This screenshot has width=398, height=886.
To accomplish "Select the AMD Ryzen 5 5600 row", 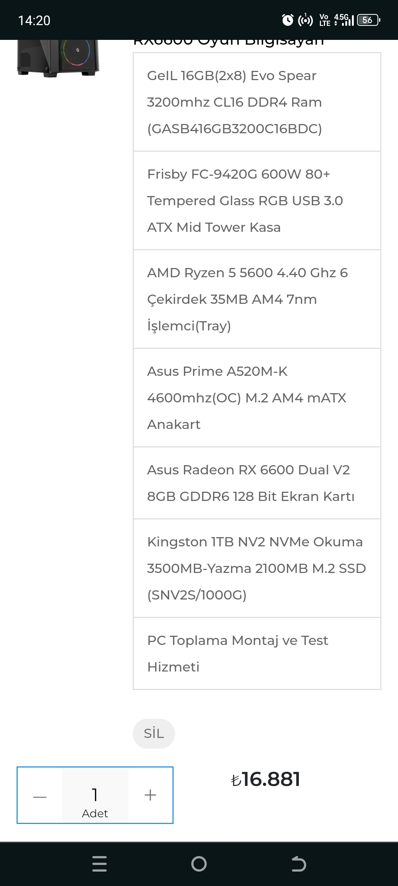I will [x=257, y=299].
